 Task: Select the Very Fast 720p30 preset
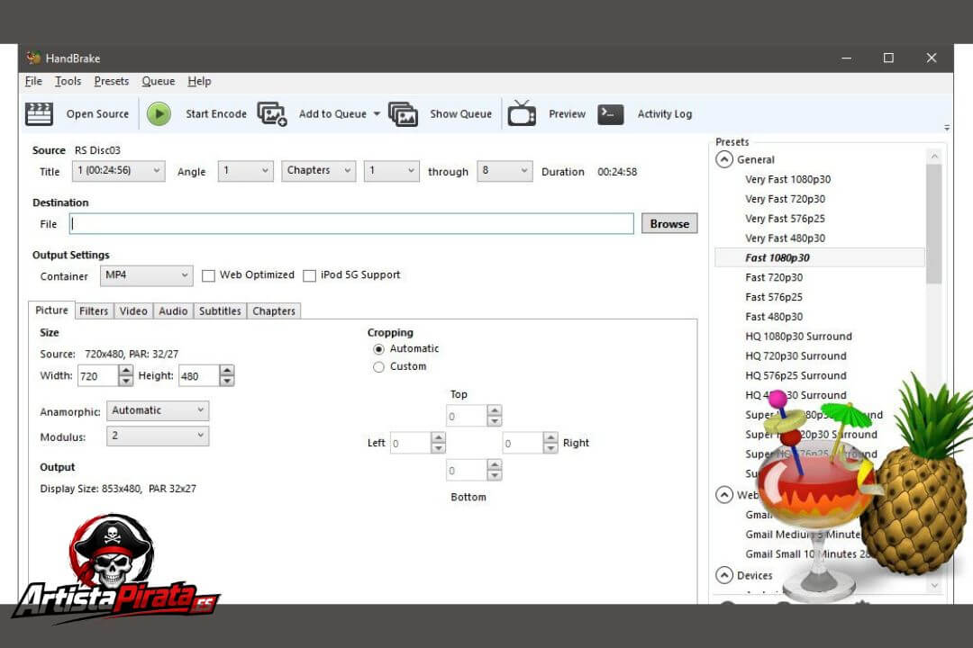[785, 199]
